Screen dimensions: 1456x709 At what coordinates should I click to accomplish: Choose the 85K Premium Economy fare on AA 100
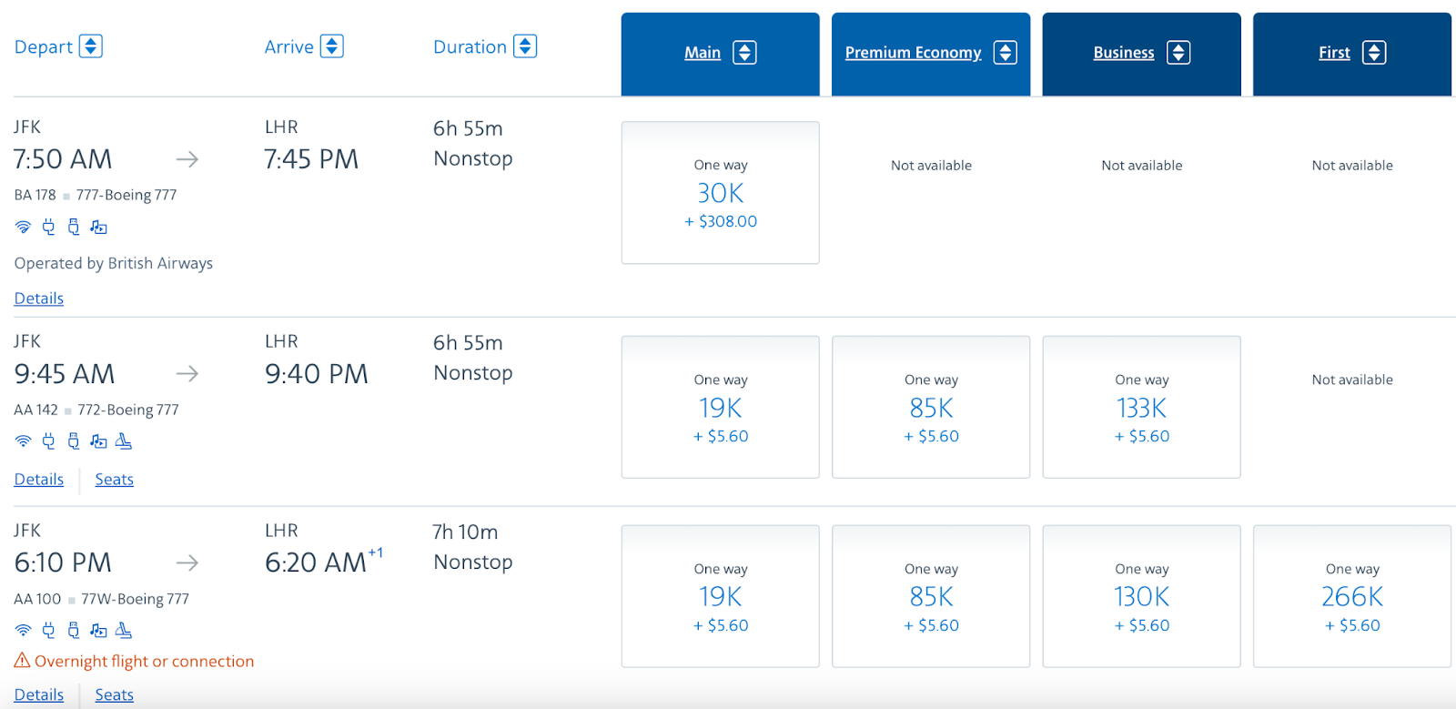click(x=931, y=596)
